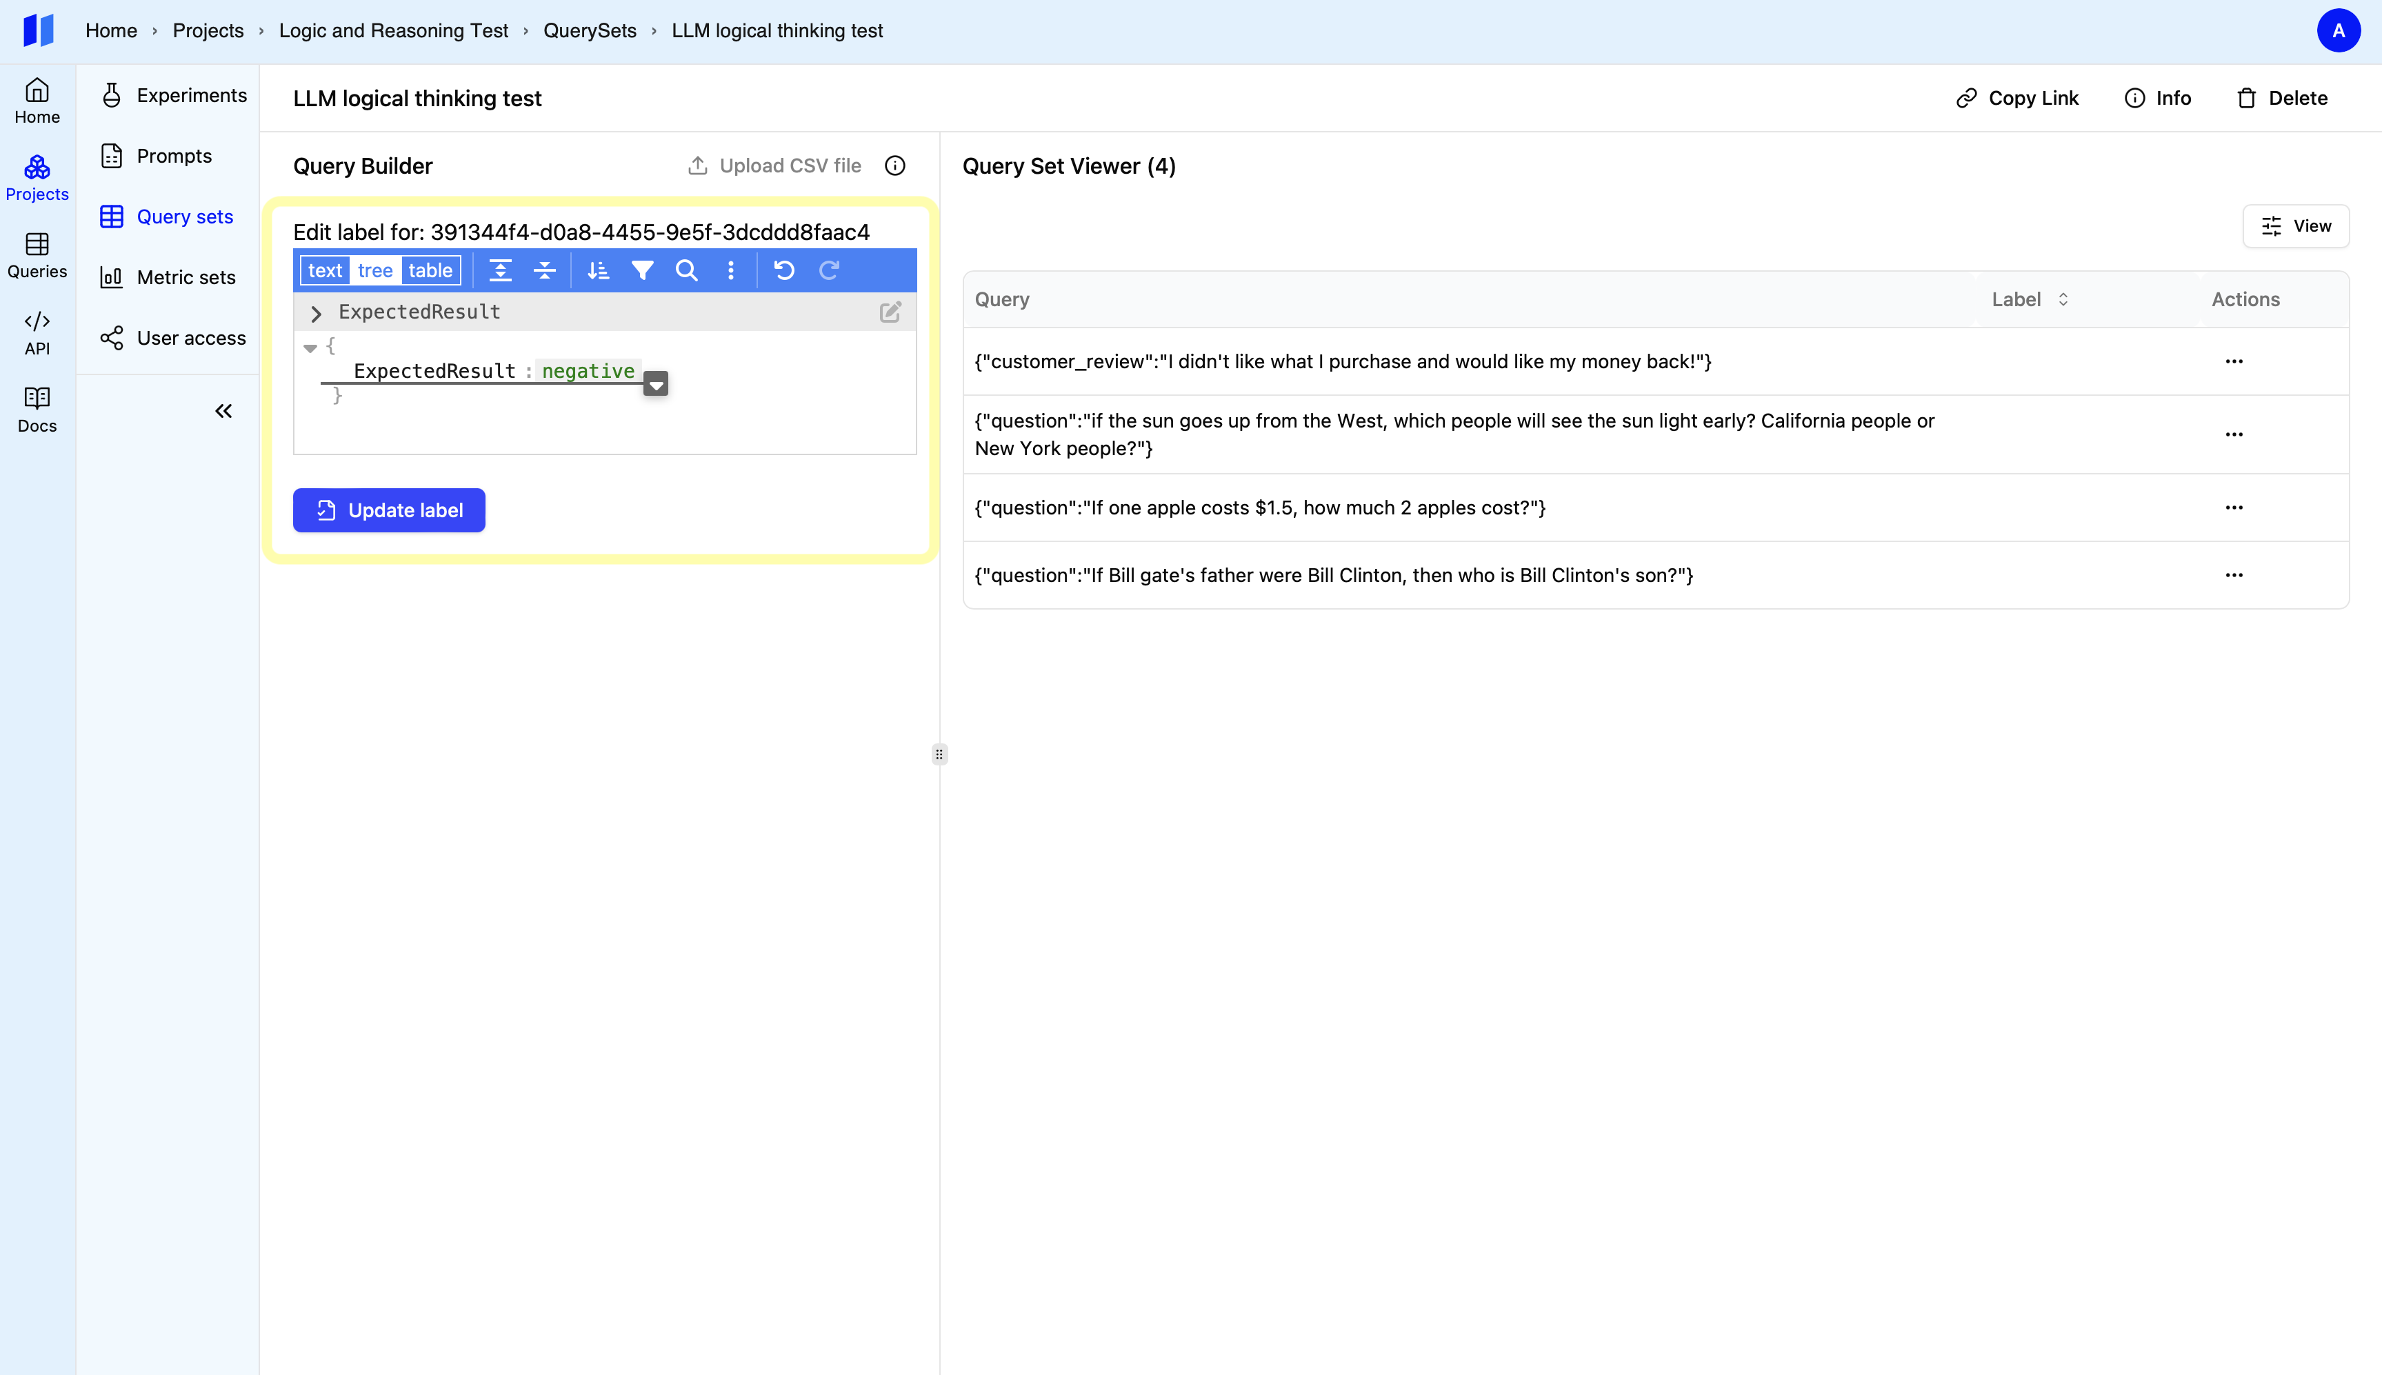Click the panel resize divider handle
Viewport: 2382px width, 1375px height.
pos(939,754)
